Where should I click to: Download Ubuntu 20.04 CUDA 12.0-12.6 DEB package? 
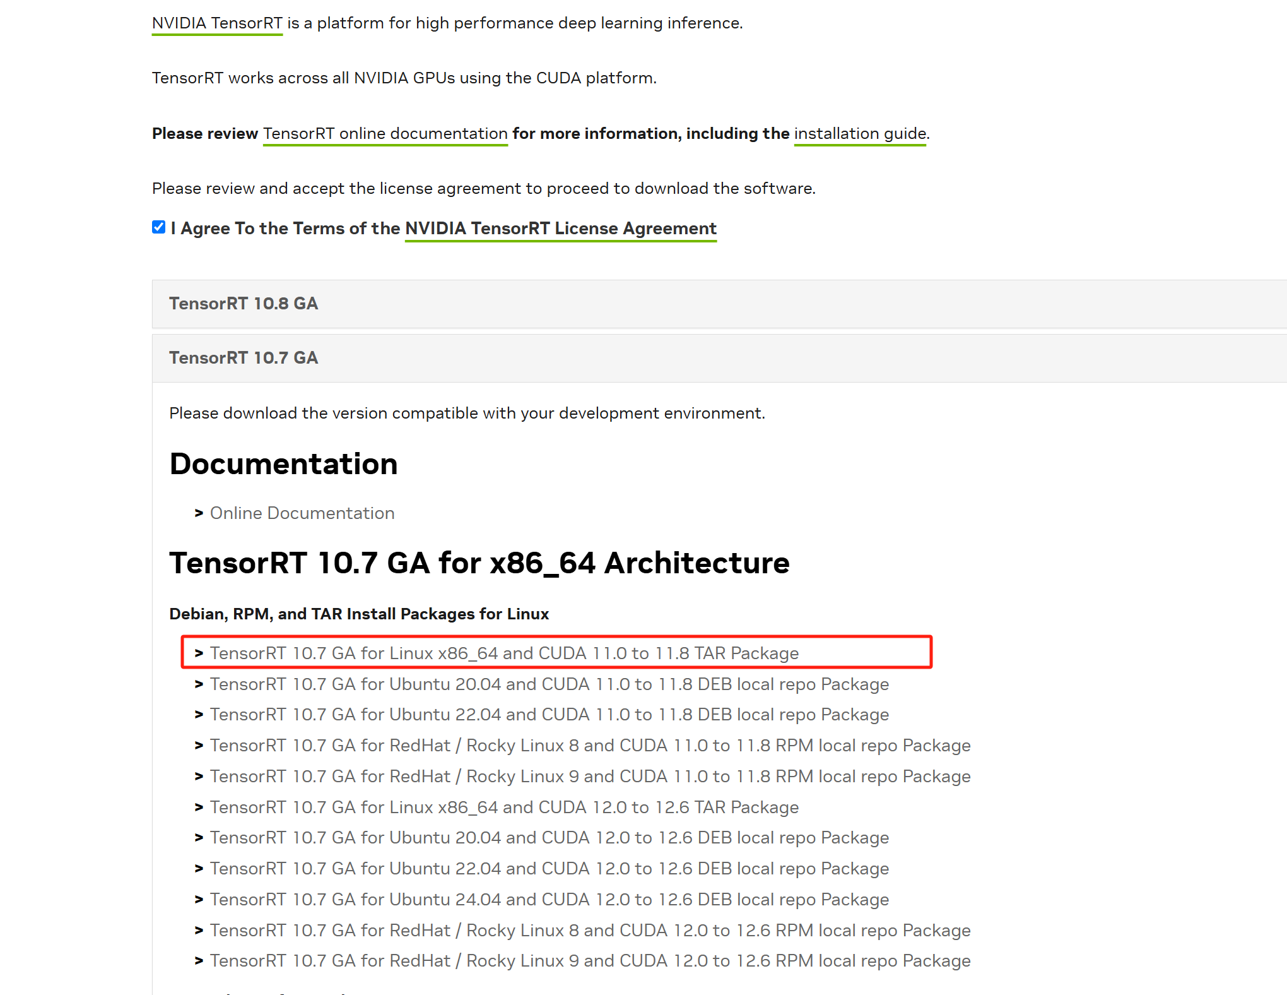(549, 838)
